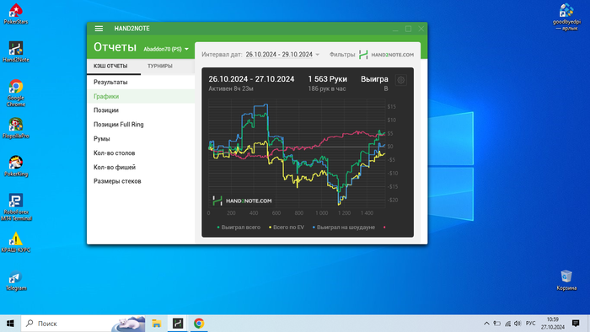This screenshot has height=332, width=590.
Task: Open the Hand2Note hamburger menu
Action: tap(99, 29)
